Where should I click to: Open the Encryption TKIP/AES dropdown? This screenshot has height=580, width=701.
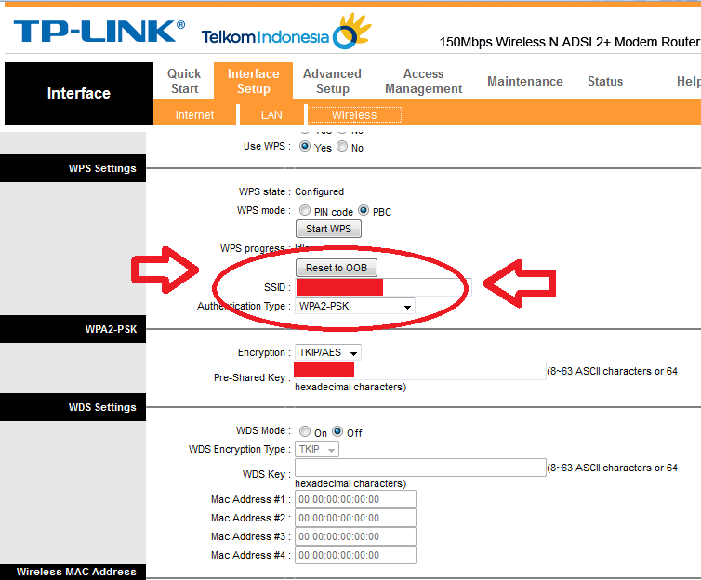tap(327, 352)
